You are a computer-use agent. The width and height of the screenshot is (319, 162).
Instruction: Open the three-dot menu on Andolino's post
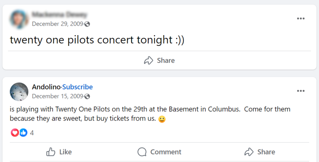pos(301,91)
